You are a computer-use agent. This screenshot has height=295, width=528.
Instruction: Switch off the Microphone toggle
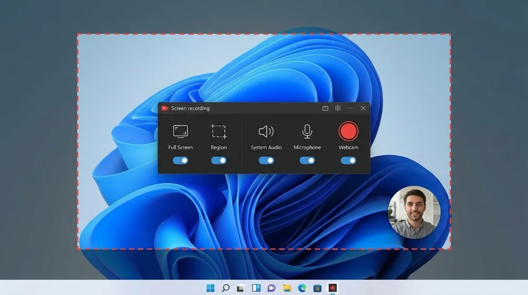(307, 160)
